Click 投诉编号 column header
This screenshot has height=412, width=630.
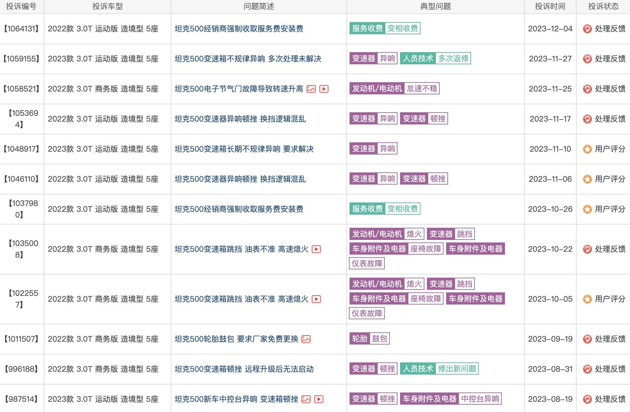tap(21, 6)
